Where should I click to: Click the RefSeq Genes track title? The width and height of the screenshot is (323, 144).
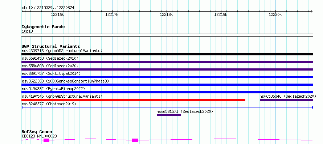[37, 132]
